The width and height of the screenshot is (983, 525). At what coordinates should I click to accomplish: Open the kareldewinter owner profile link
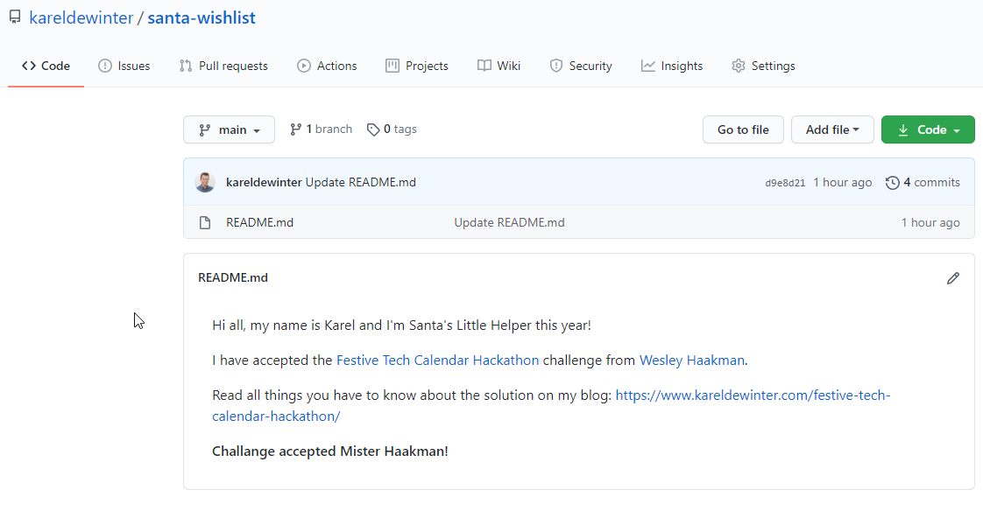(x=81, y=17)
